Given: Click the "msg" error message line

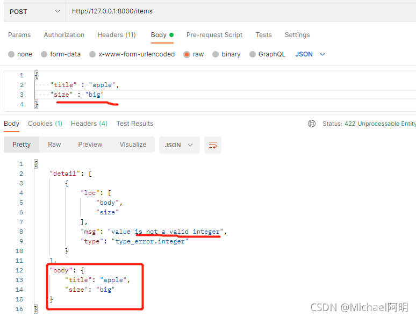Looking at the screenshot, I should (x=154, y=232).
